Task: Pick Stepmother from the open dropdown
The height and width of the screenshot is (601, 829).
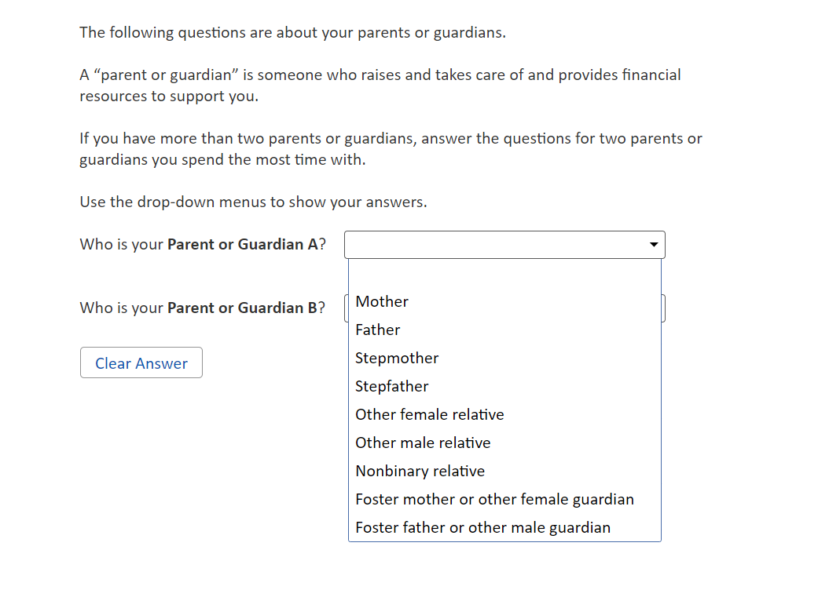Action: pyautogui.click(x=397, y=358)
